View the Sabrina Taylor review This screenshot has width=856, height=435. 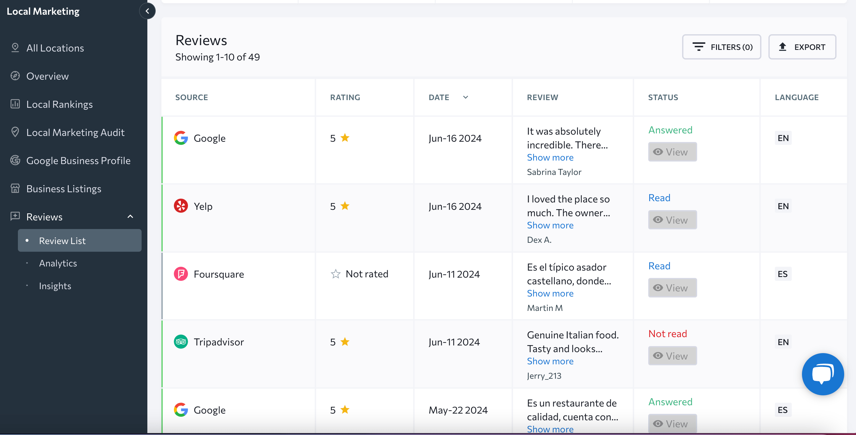point(672,152)
